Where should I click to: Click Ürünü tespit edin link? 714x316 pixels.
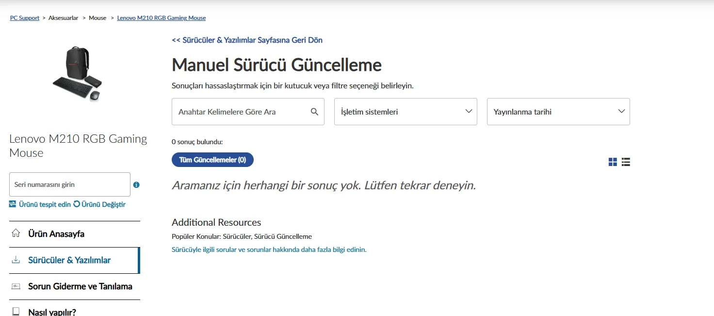(45, 204)
